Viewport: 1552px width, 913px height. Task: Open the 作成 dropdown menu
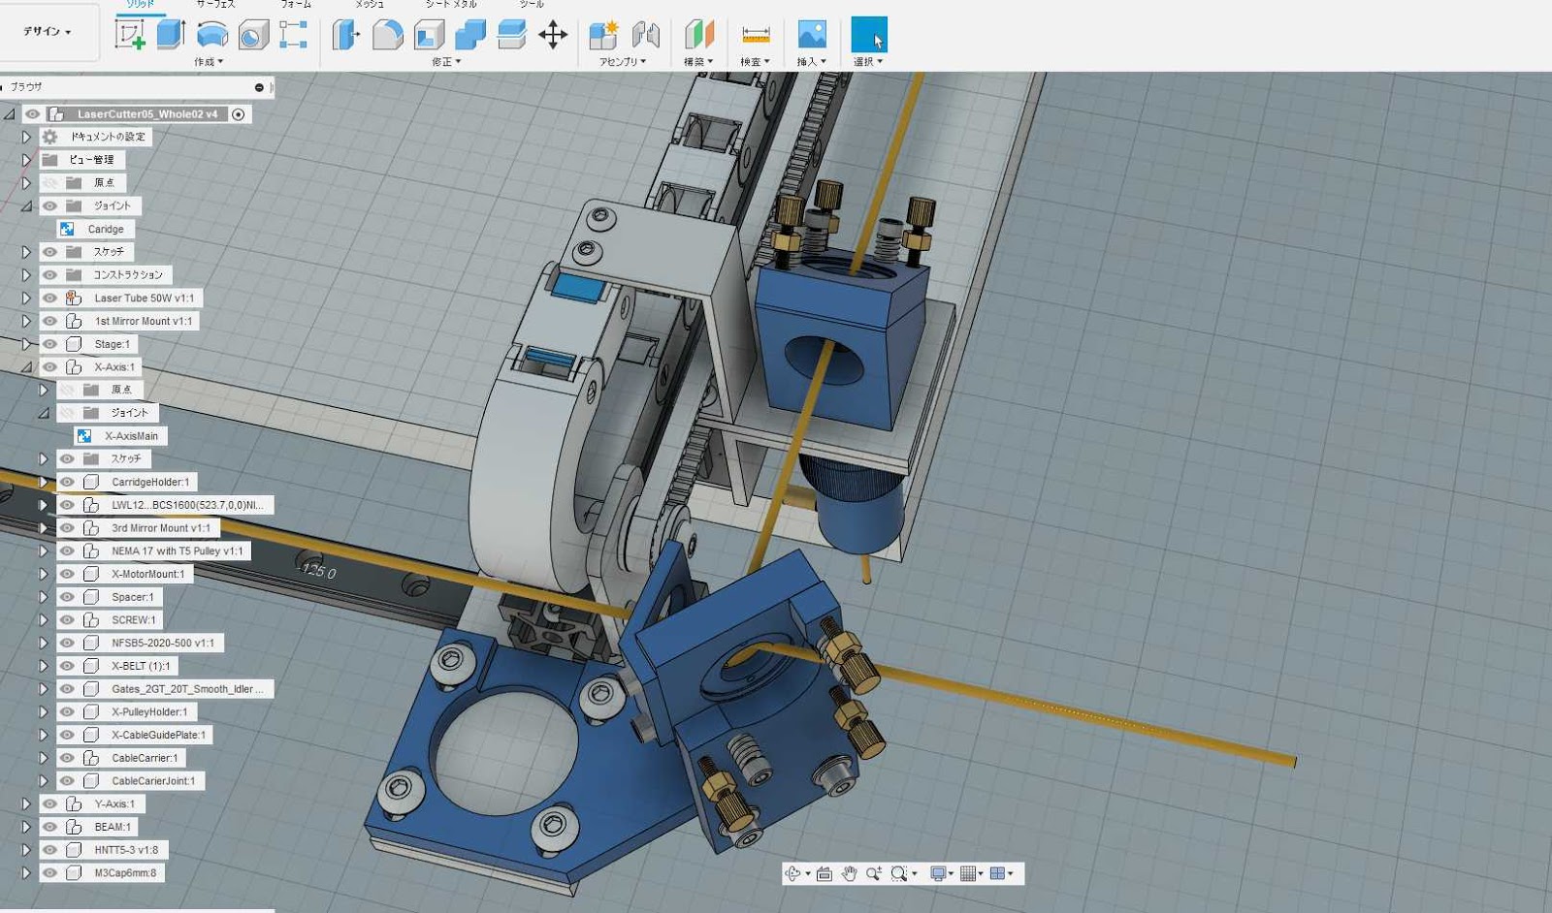coord(209,62)
